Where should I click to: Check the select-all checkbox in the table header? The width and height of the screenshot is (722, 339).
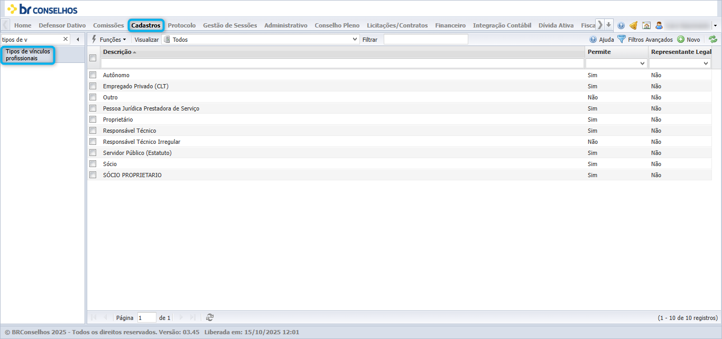click(x=93, y=58)
